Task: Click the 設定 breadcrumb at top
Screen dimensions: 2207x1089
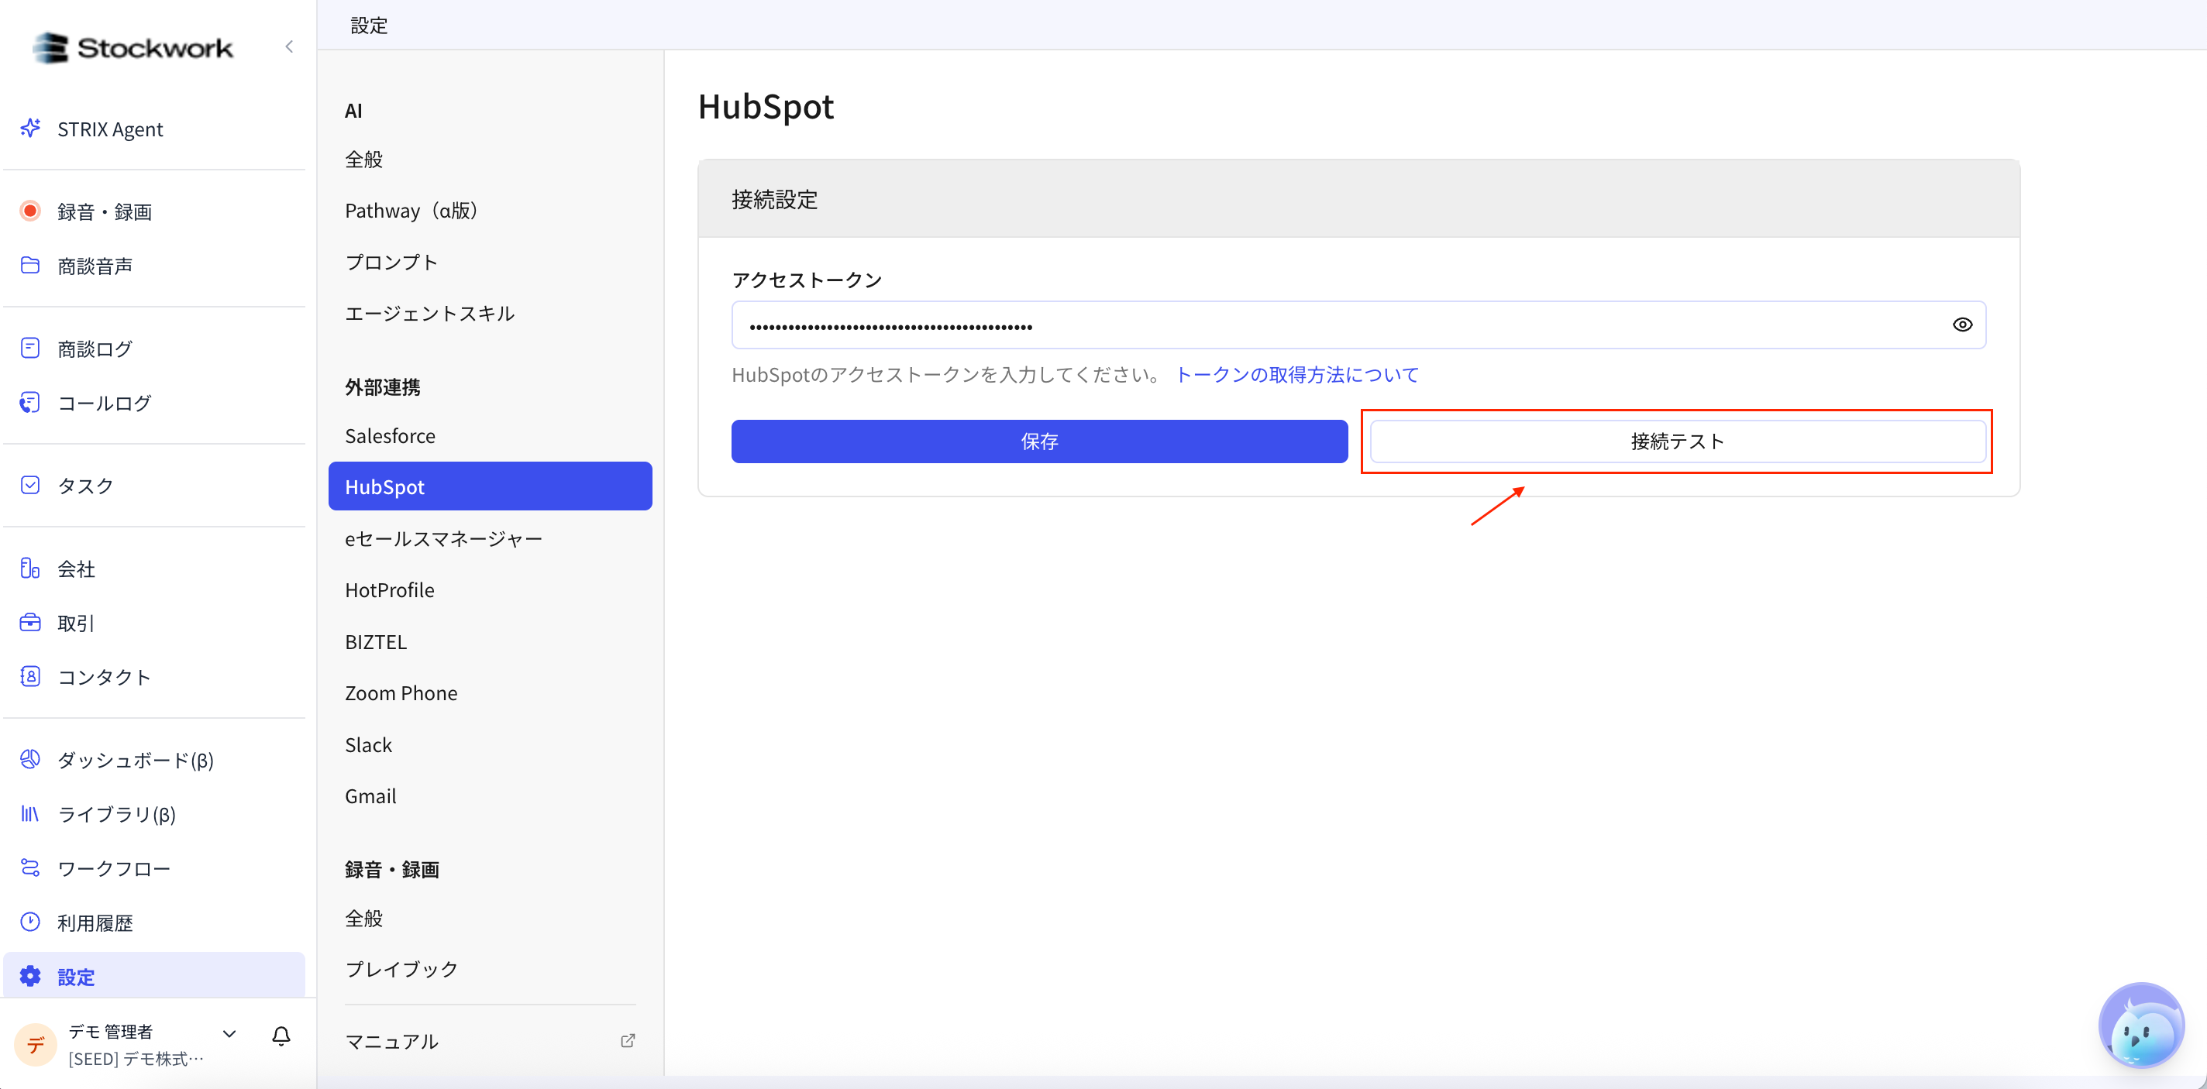Action: 368,26
